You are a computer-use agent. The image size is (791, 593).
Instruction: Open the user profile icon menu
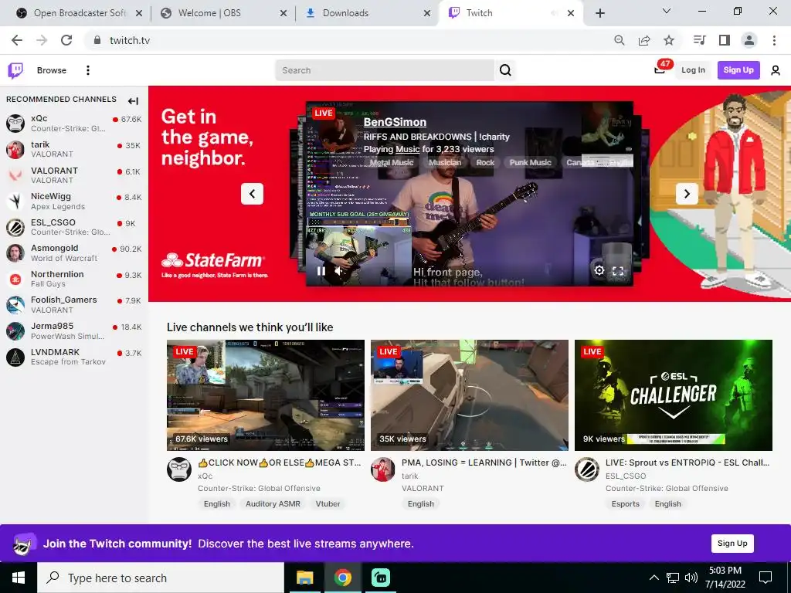coord(776,70)
